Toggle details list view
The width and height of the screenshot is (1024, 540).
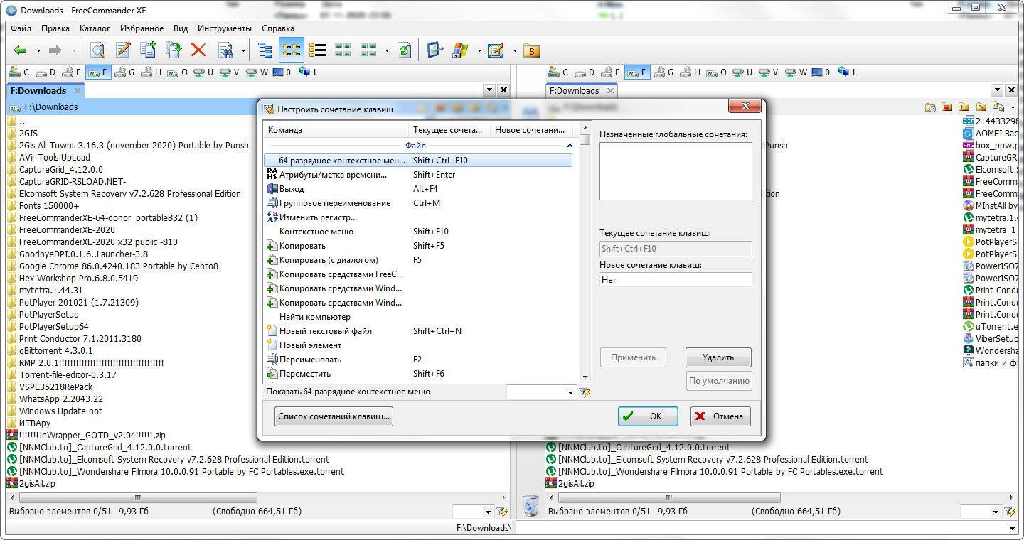click(317, 50)
